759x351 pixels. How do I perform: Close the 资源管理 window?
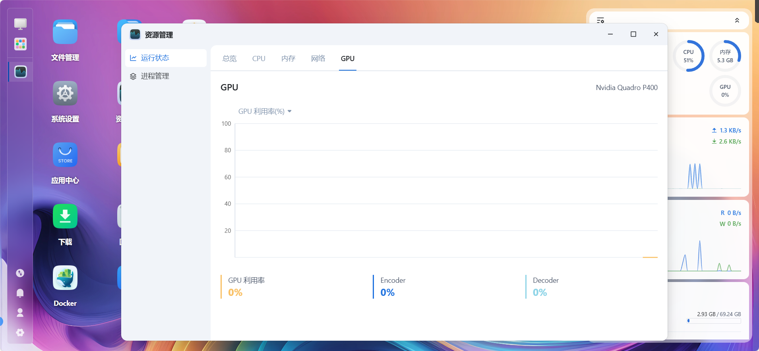point(656,34)
